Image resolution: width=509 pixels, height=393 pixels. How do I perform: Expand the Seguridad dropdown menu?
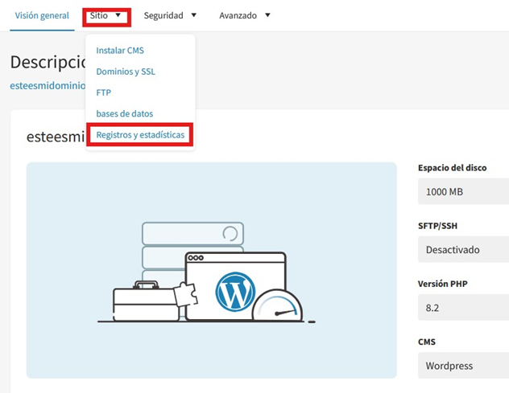click(169, 15)
